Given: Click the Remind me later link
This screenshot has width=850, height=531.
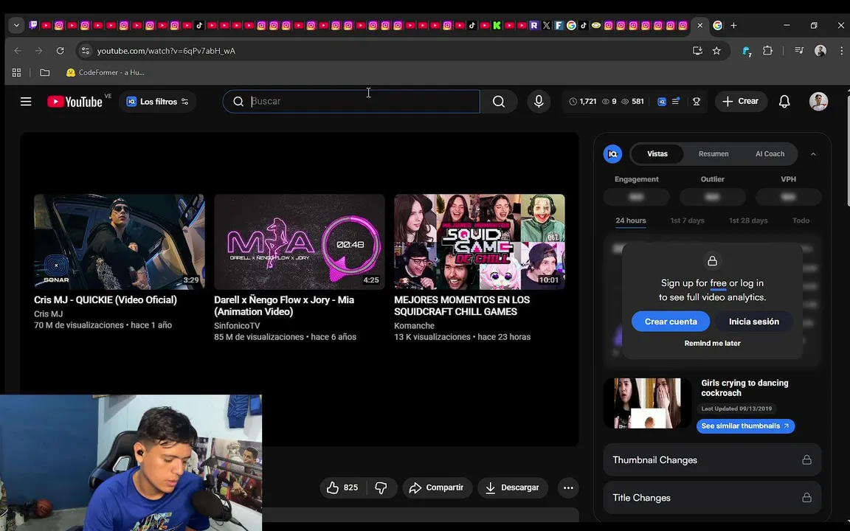Looking at the screenshot, I should pos(712,343).
